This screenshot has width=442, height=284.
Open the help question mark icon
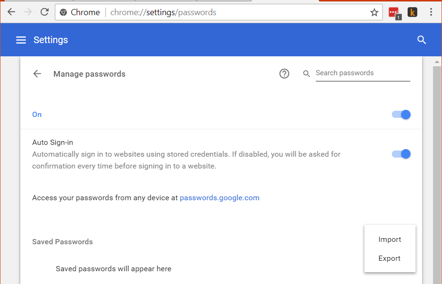[284, 74]
